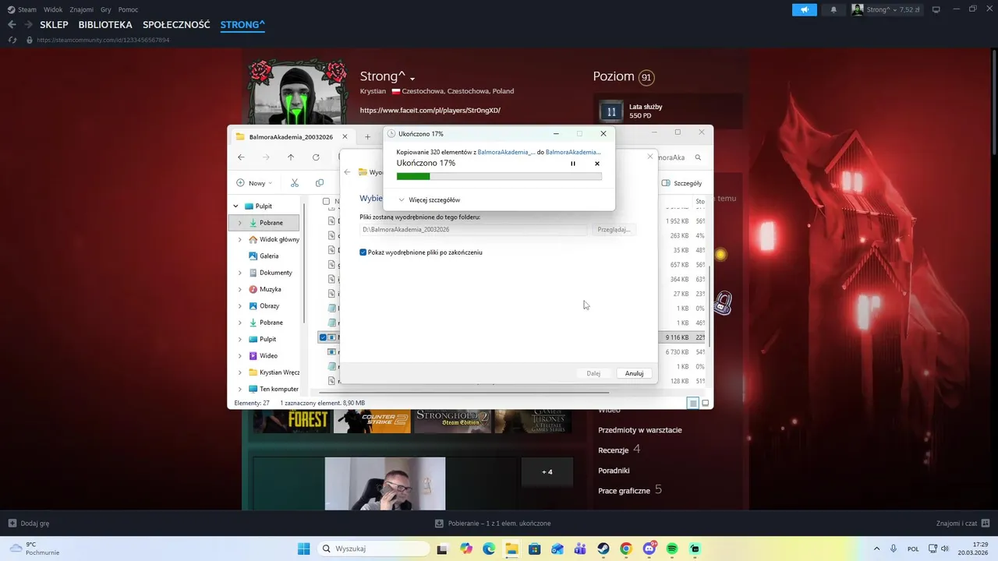
Task: Click Steam back navigation arrow
Action: pyautogui.click(x=12, y=25)
